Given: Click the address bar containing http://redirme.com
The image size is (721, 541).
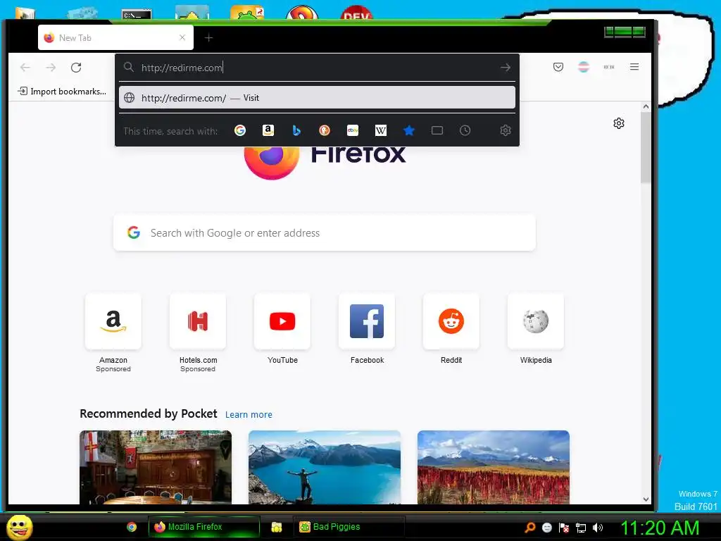Looking at the screenshot, I should 318,68.
